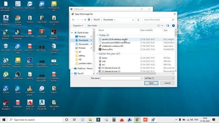The height and width of the screenshot is (123, 219).
Task: Open the Windows Start menu
Action: (4, 120)
